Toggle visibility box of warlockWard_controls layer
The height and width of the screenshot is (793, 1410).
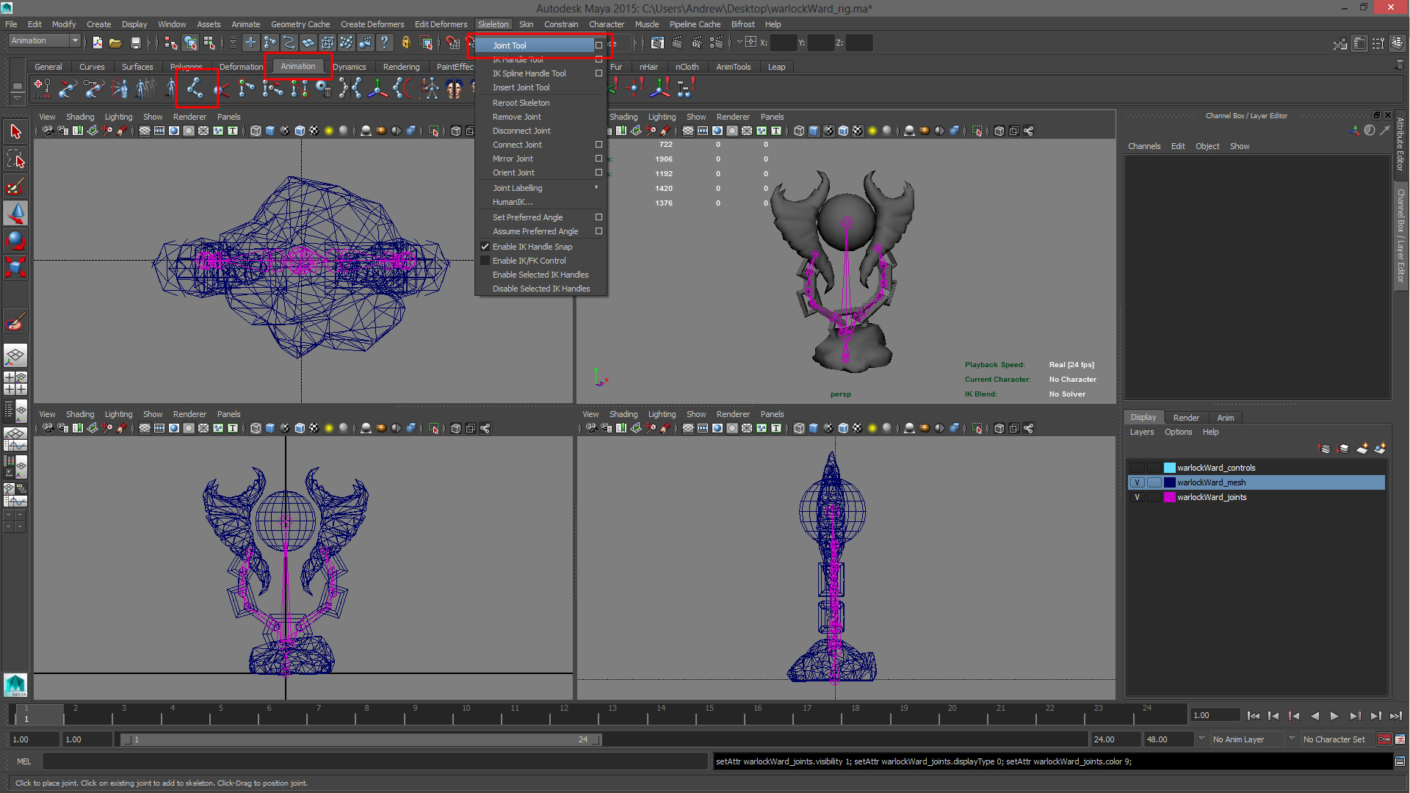[x=1137, y=468]
